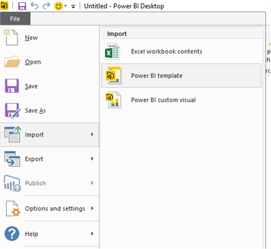Screen dimensions: 271x249
Task: Click the Undo arrow in quick access toolbar
Action: (x=34, y=6)
